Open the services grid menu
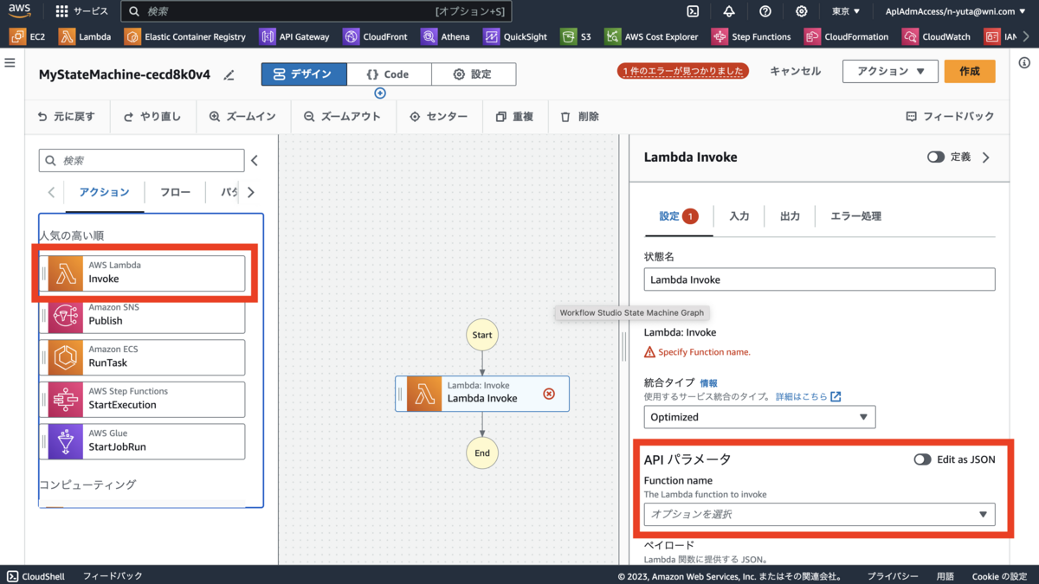Screen dimensions: 1039x584 click(61, 11)
